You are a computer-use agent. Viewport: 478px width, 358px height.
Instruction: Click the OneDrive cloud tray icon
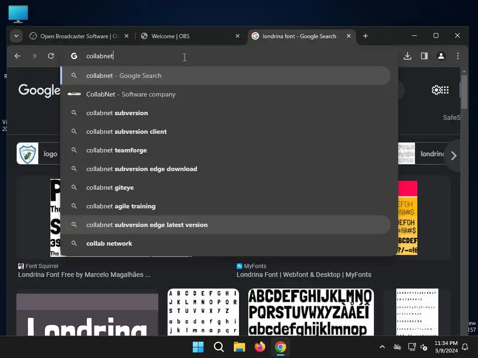pyautogui.click(x=397, y=347)
